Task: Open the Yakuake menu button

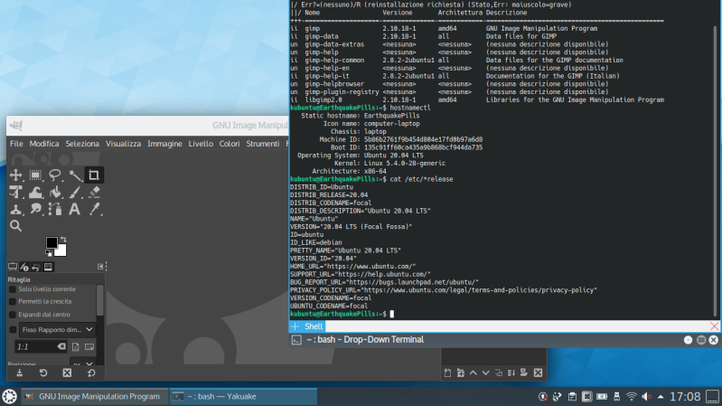Action: pos(701,340)
